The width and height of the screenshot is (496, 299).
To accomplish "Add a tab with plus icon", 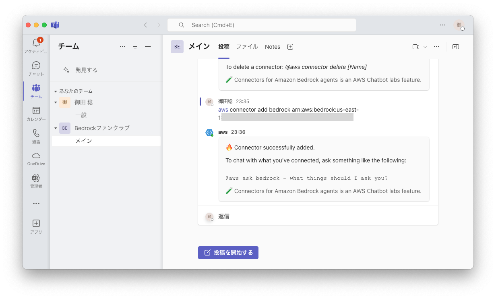I will pyautogui.click(x=290, y=47).
